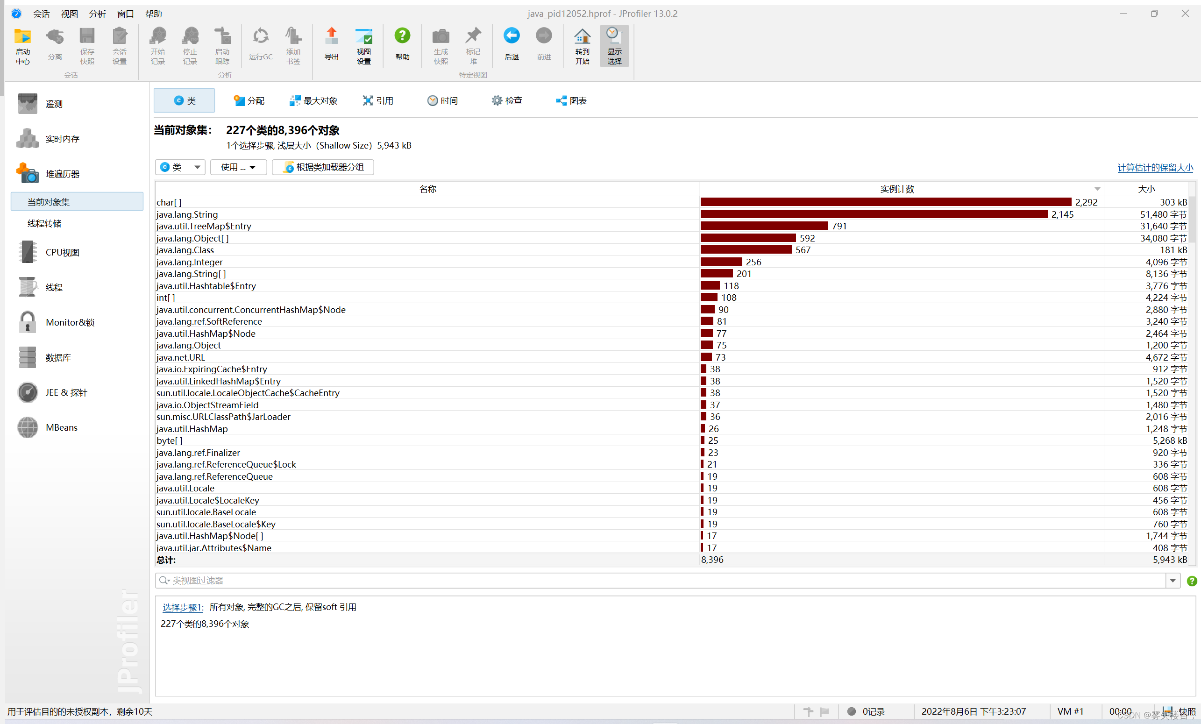Screen dimensions: 1201x724
Task: Open the 帮助 menu in menu bar
Action: pyautogui.click(x=154, y=14)
